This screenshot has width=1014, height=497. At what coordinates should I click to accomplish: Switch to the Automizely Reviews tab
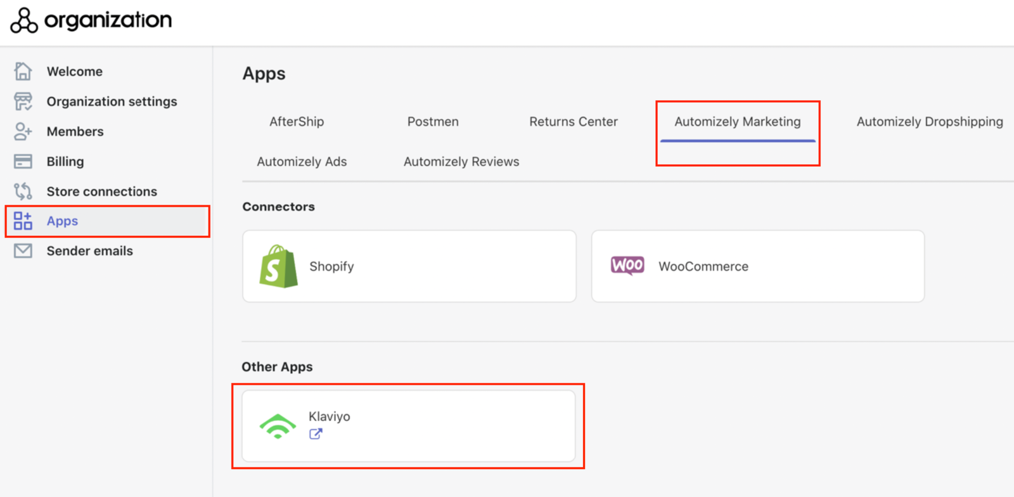click(461, 162)
